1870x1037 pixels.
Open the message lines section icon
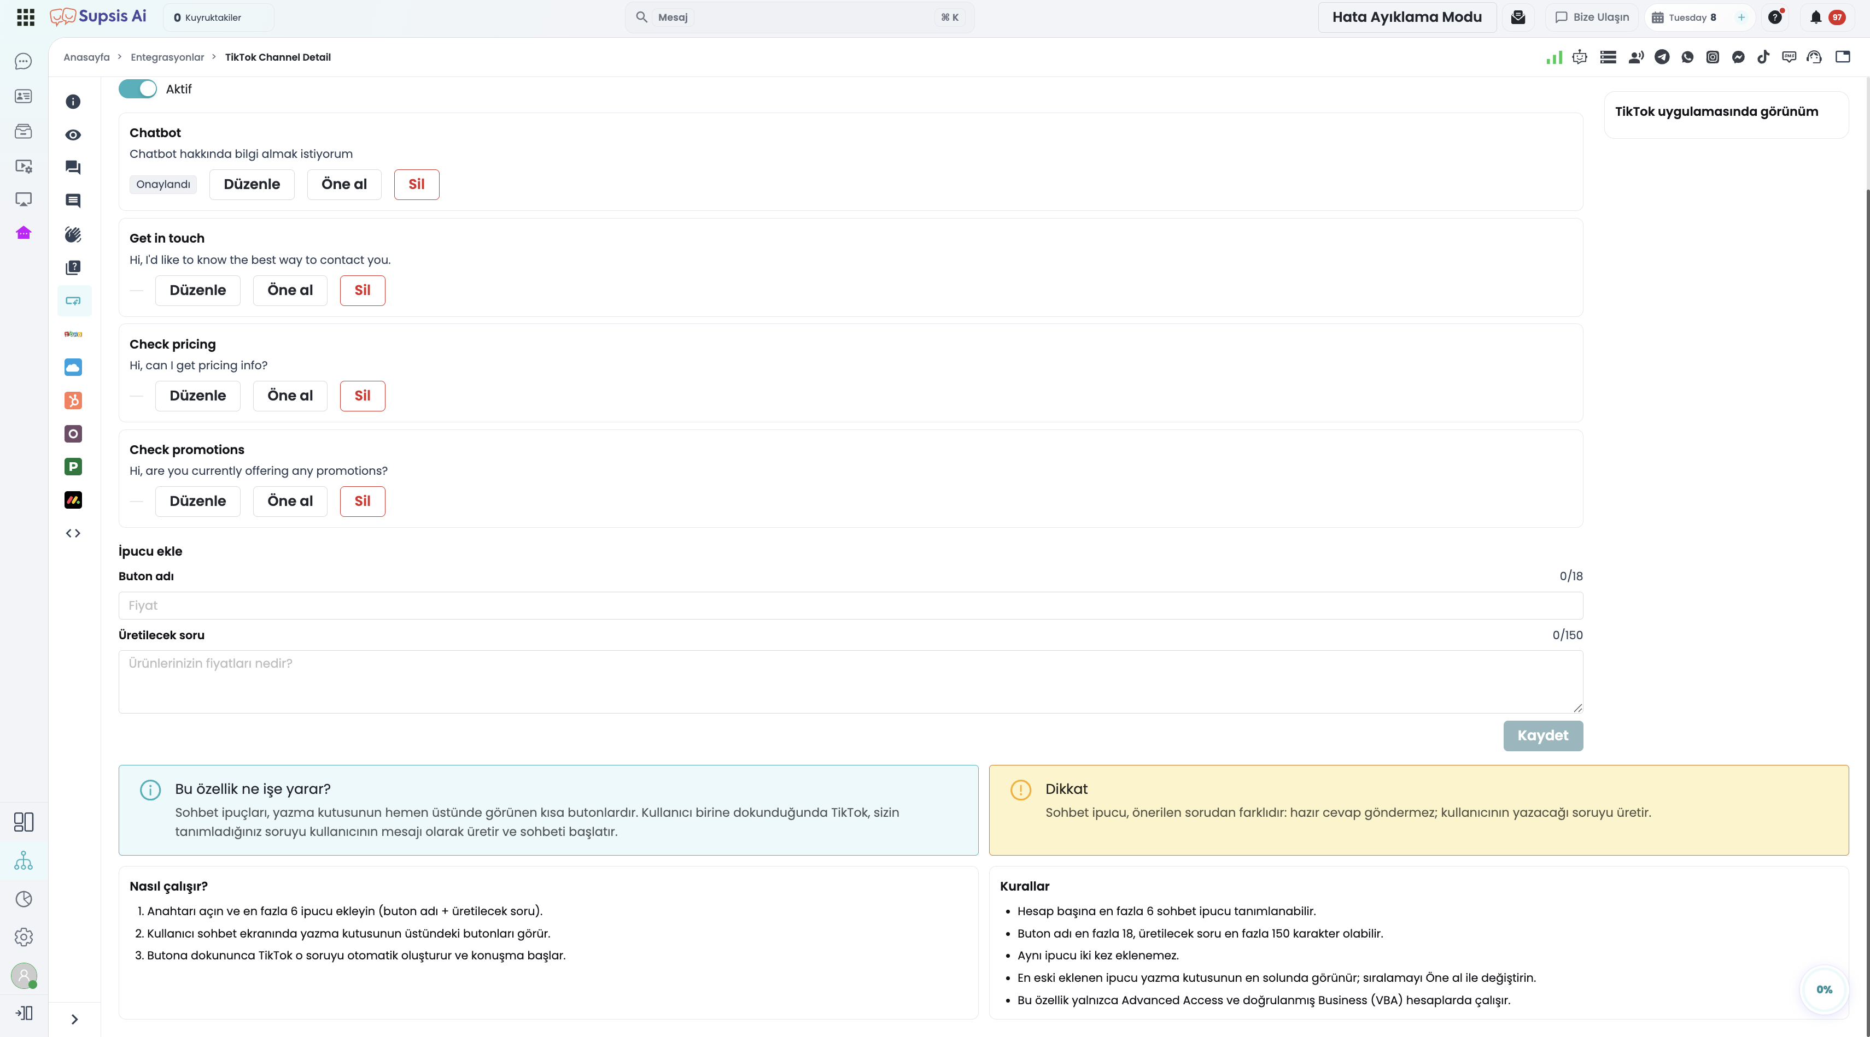click(73, 201)
